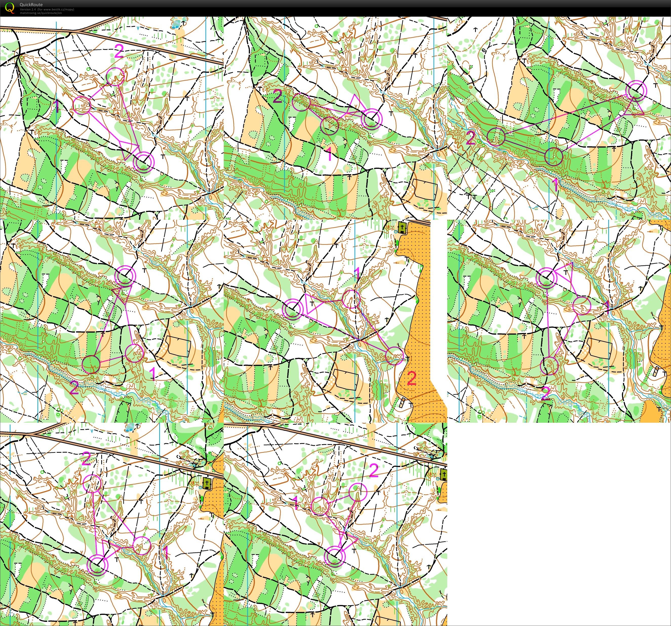Select control circle 1 in middle-left map
The height and width of the screenshot is (626, 671).
(134, 353)
